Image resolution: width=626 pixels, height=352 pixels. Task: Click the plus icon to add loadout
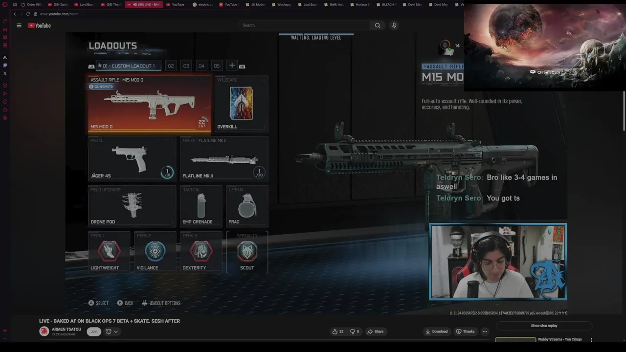pos(232,66)
